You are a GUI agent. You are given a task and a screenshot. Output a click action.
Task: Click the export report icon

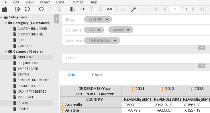coord(18,9)
